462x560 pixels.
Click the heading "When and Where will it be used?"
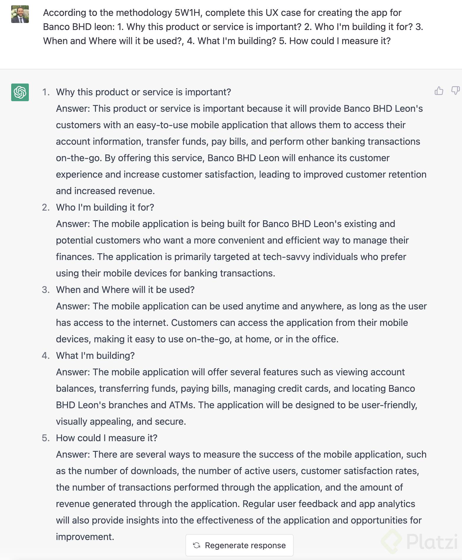click(125, 290)
